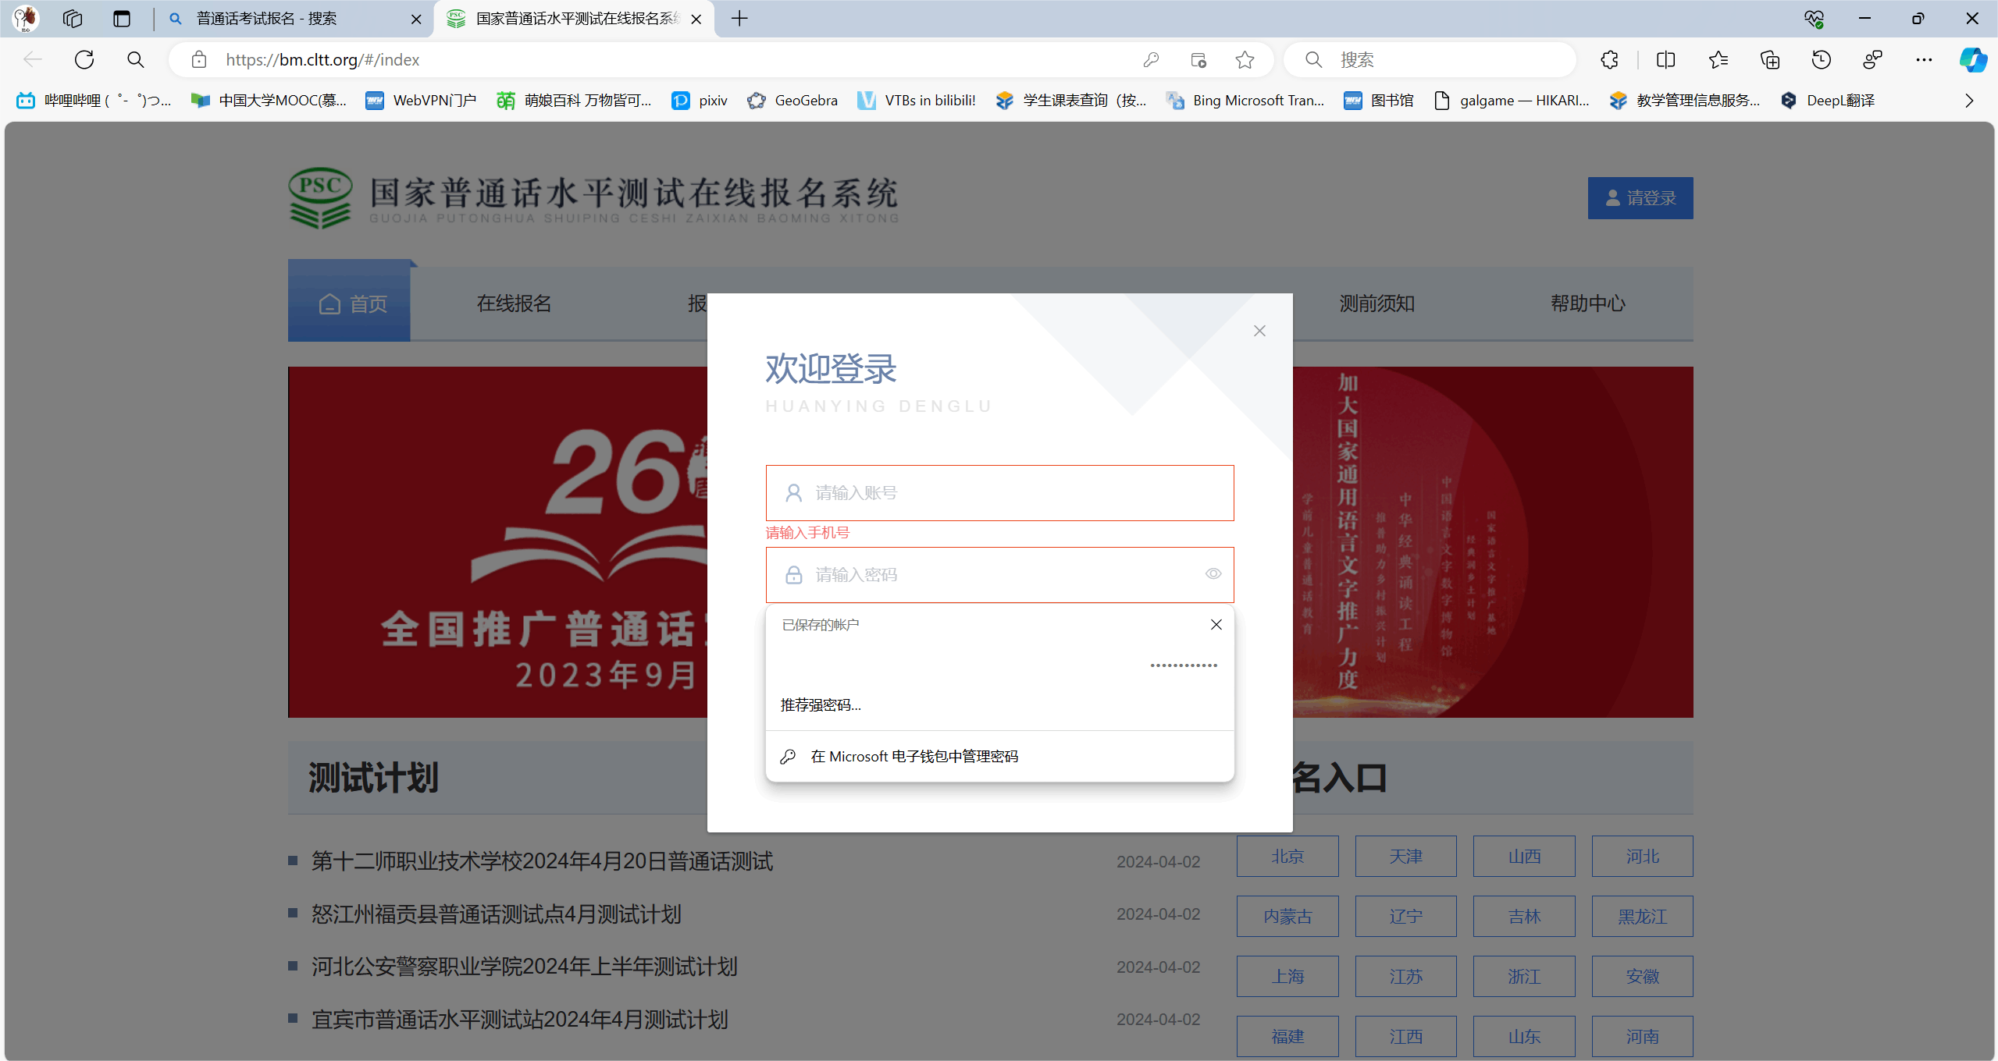
Task: Refresh the current page
Action: point(84,60)
